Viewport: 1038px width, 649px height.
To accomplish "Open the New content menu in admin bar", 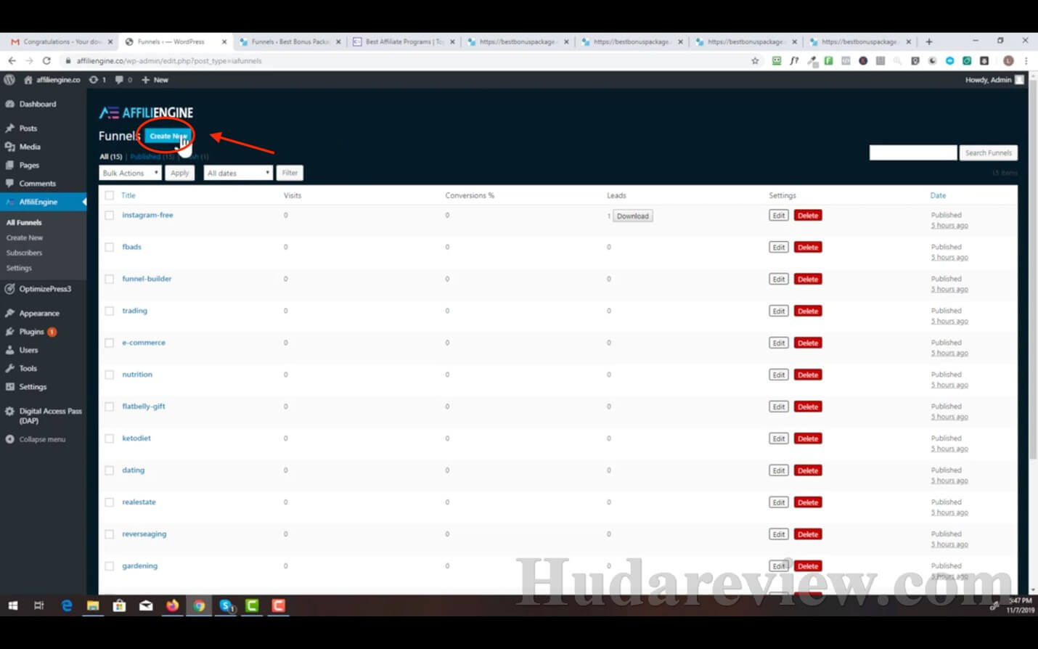I will 155,80.
